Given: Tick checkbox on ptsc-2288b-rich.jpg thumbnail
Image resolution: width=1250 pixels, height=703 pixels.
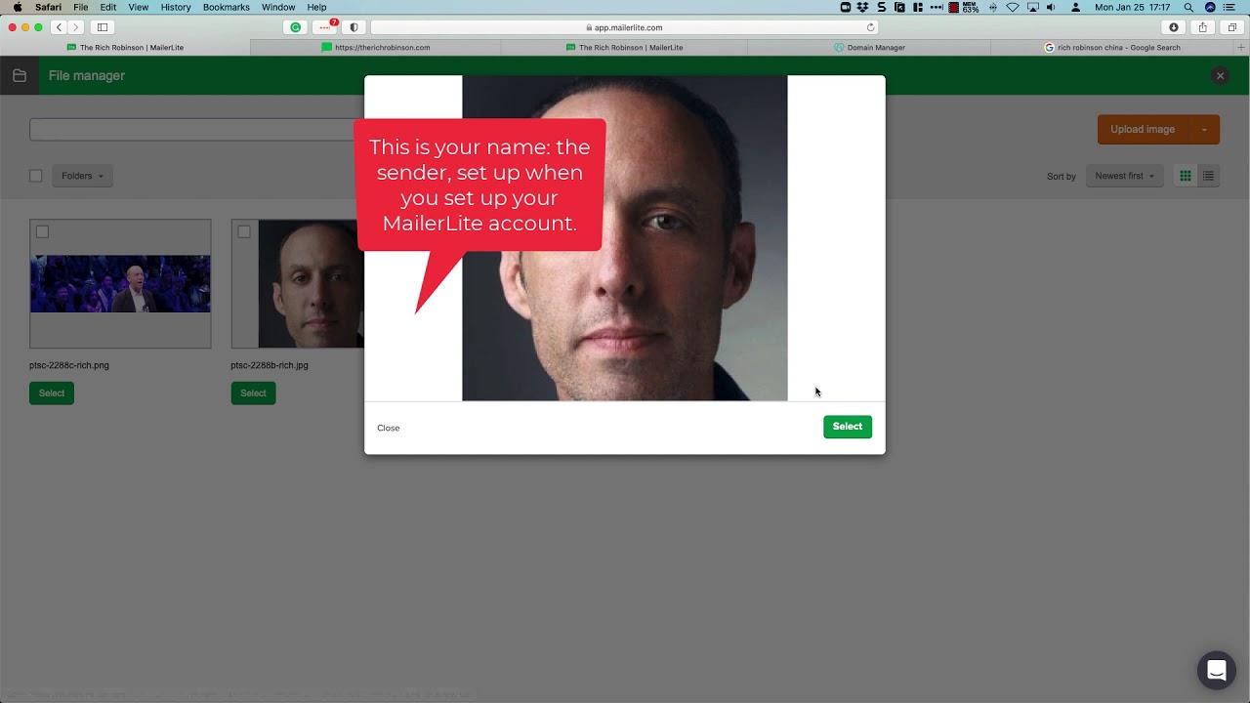Looking at the screenshot, I should pyautogui.click(x=244, y=231).
